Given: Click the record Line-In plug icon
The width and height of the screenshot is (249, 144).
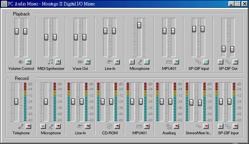Looking at the screenshot, I should (x=80, y=127).
